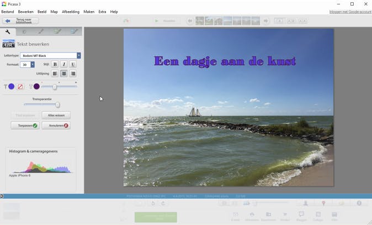Select the last filmstrip thumbnail
This screenshot has width=372, height=225.
(256, 21)
